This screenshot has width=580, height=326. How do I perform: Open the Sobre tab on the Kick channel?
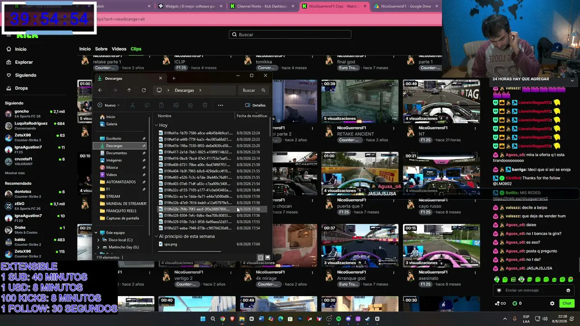(x=101, y=49)
